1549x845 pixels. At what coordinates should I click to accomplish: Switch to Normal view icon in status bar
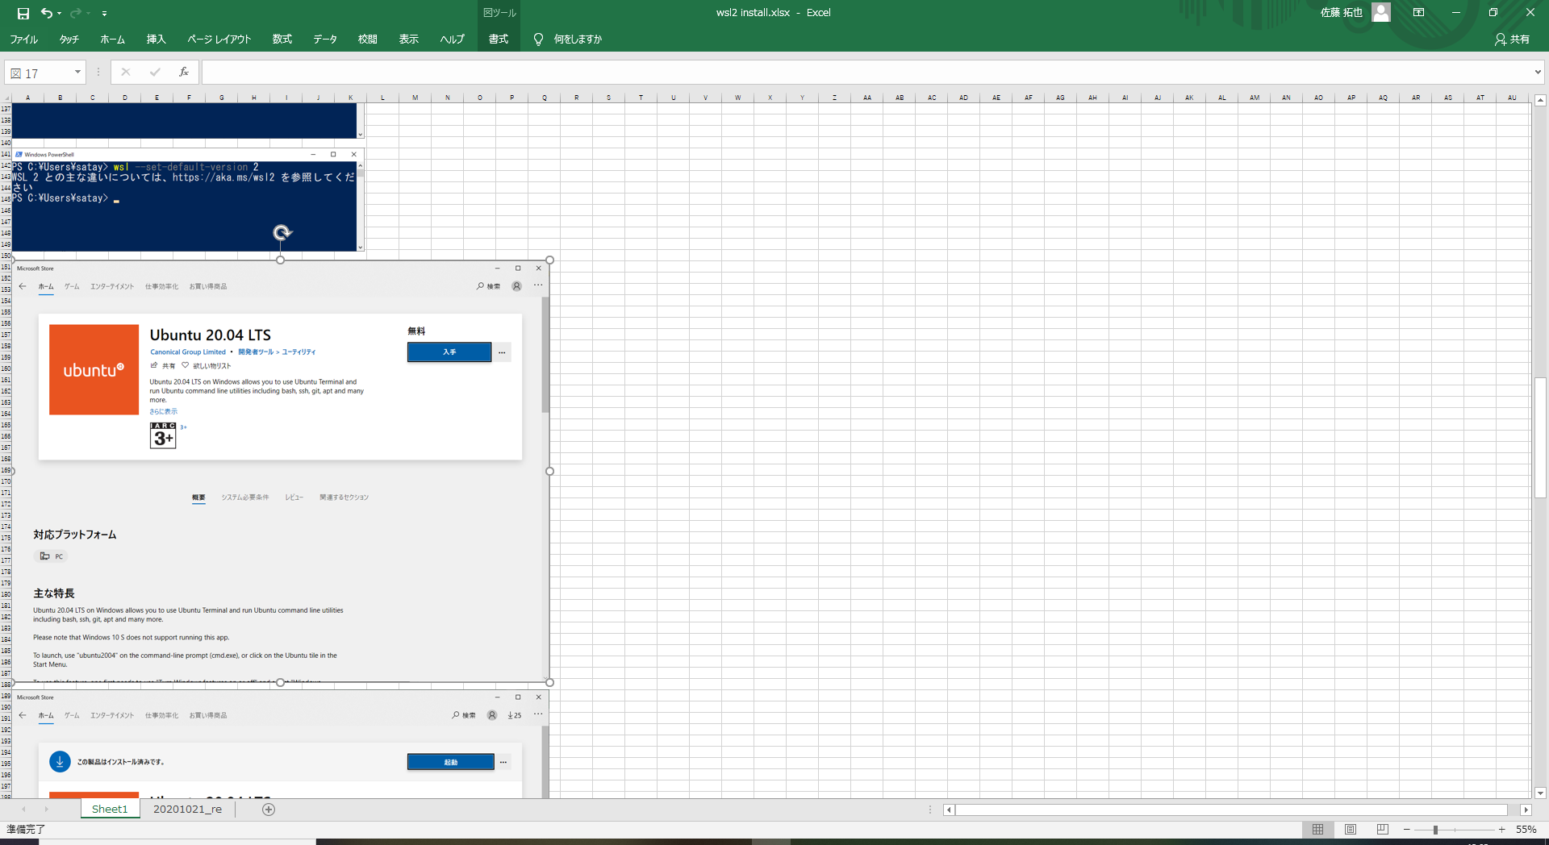1317,830
